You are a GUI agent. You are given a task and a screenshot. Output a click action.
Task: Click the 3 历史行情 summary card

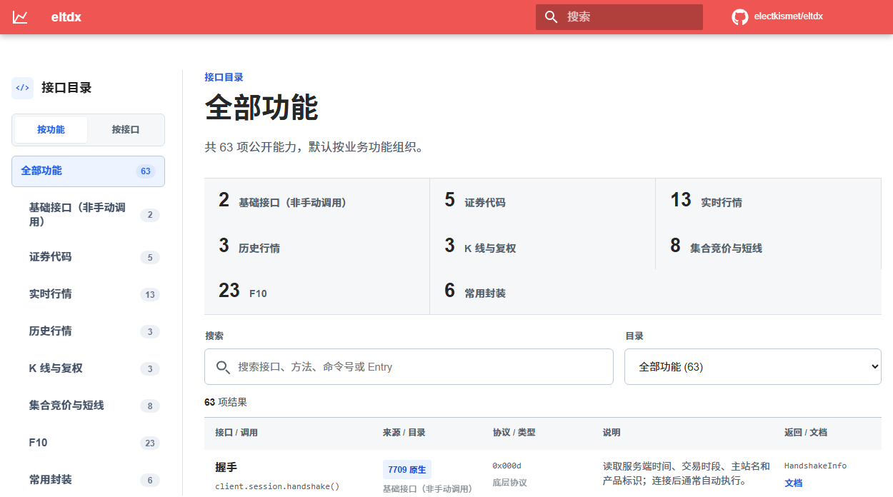(316, 246)
